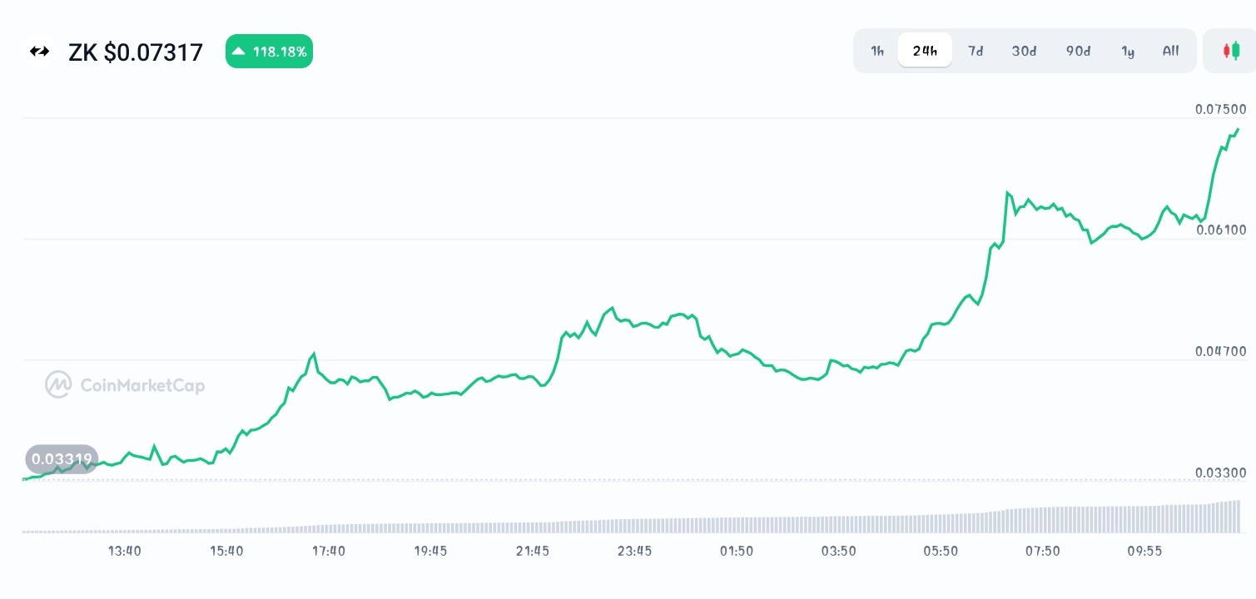Click the 01:50 time axis label
Screen dimensions: 1256x599
[737, 551]
